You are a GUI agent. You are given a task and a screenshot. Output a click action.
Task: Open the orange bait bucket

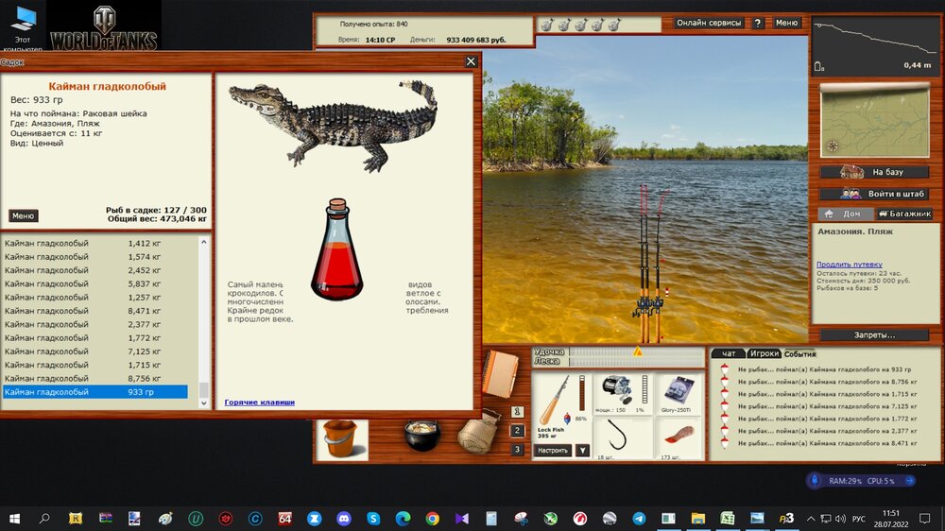pyautogui.click(x=341, y=439)
